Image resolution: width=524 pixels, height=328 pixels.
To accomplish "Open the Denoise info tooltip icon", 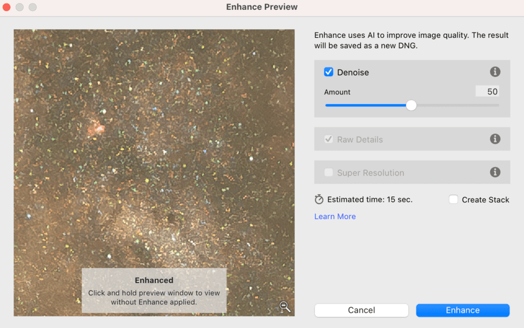I will coord(495,72).
